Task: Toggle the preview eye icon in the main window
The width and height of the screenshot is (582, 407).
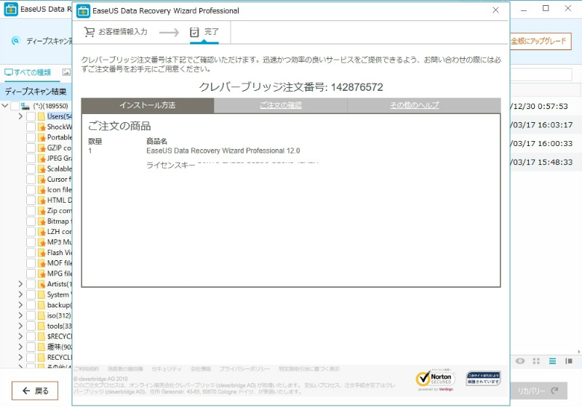Action: pyautogui.click(x=520, y=361)
